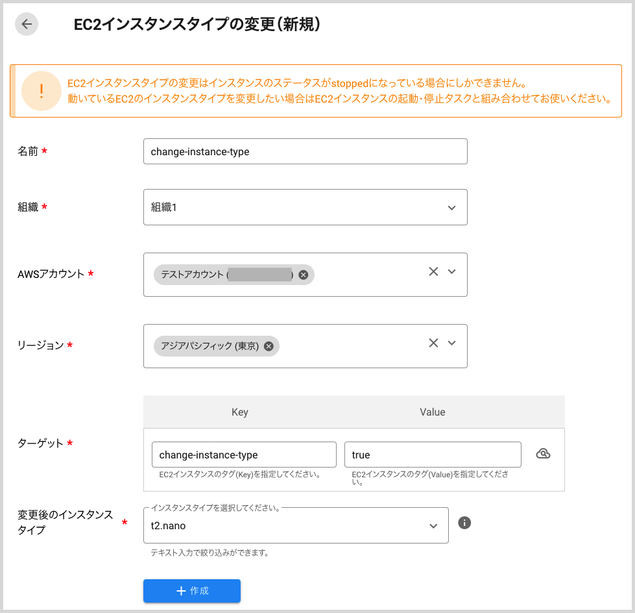Image resolution: width=635 pixels, height=613 pixels.
Task: Remove the テストアカウント tag with its X icon
Action: click(x=303, y=275)
